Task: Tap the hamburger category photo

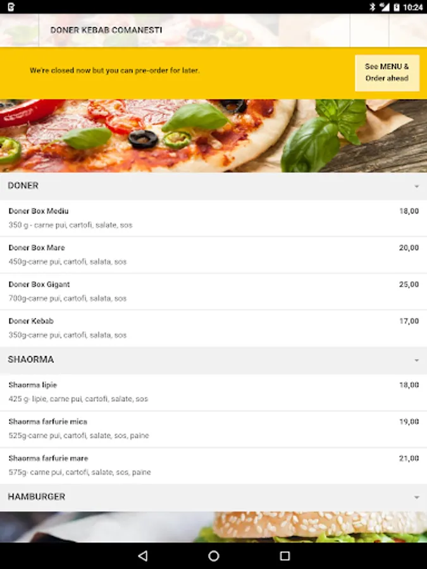Action: tap(214, 527)
